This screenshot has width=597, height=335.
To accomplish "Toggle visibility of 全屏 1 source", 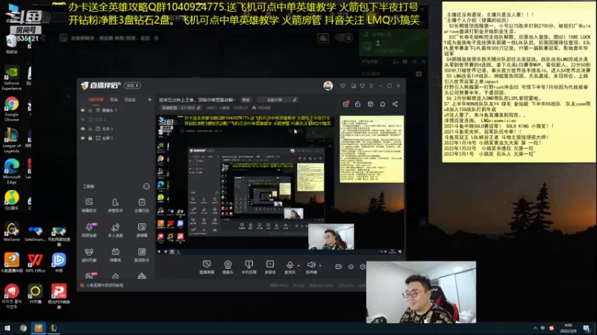I will pos(83,138).
